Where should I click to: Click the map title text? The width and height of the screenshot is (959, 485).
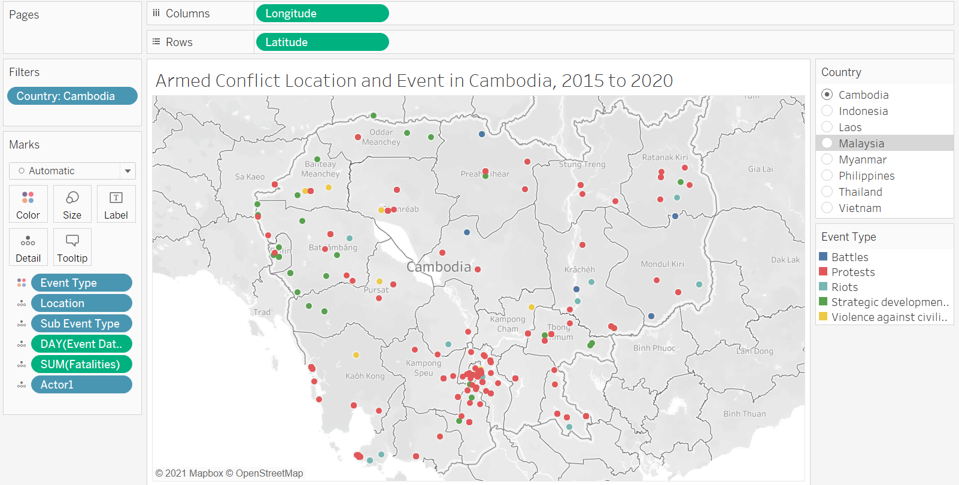pyautogui.click(x=414, y=80)
